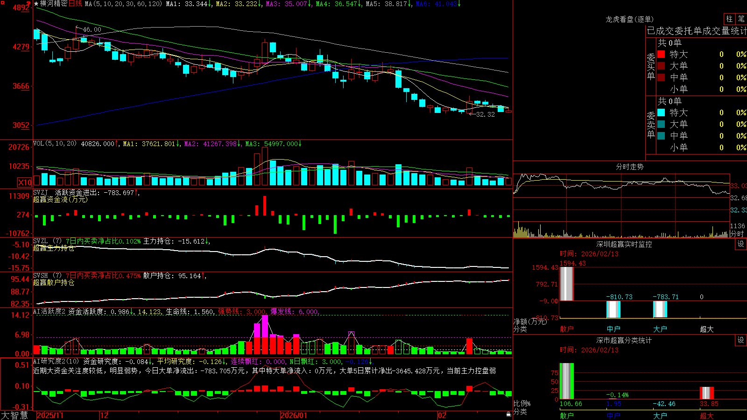Click the teal 大单 sell-order swatch
The height and width of the screenshot is (420, 747).
point(661,124)
